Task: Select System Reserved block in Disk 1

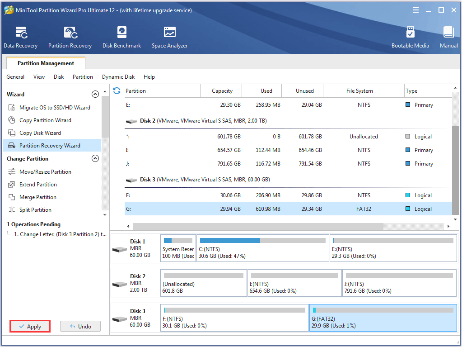Action: click(178, 248)
